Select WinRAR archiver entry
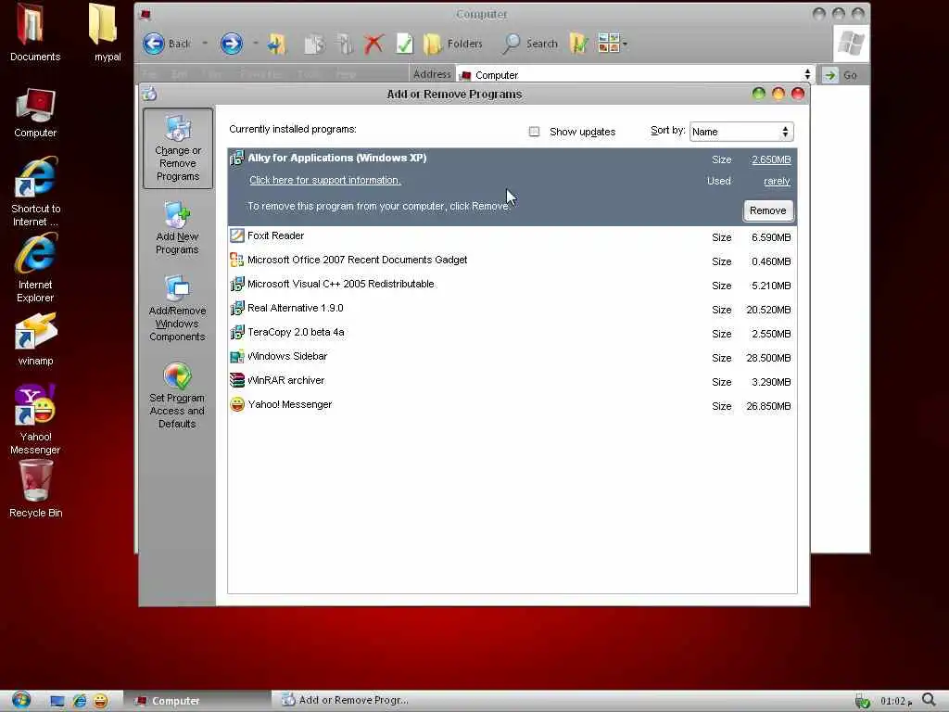Screen dimensions: 949x712 point(512,382)
